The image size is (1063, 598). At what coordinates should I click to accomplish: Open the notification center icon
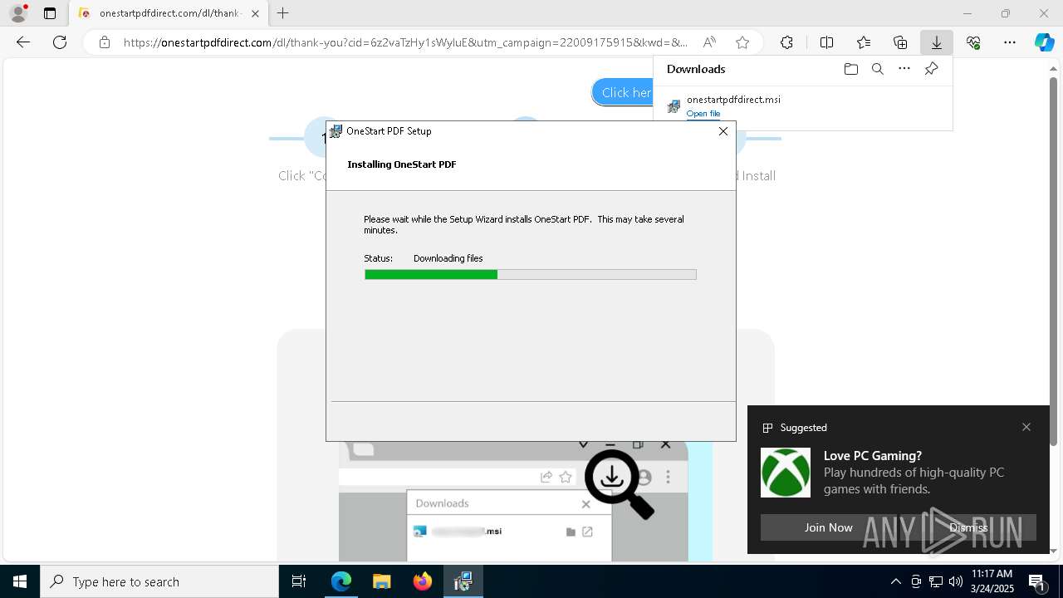(1037, 581)
